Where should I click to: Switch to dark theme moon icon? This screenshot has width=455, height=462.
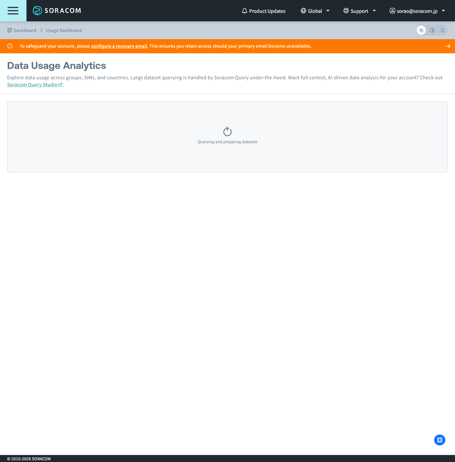(443, 30)
